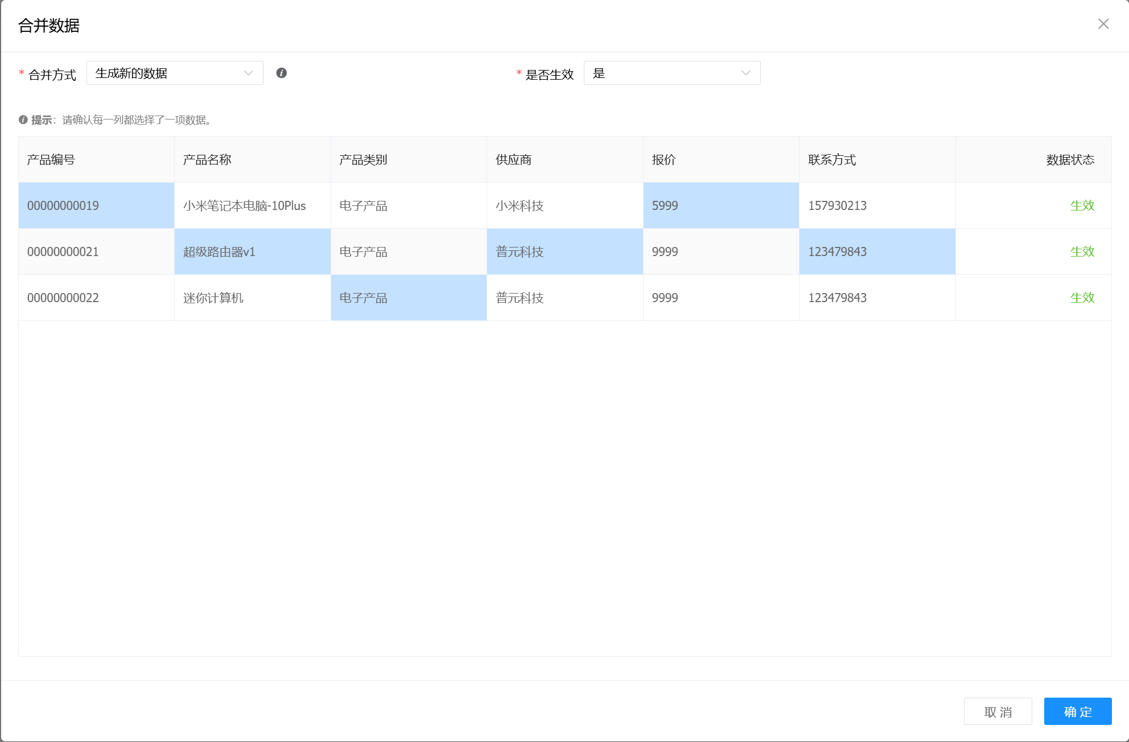Close the 合并数据 dialog with X

(1103, 24)
